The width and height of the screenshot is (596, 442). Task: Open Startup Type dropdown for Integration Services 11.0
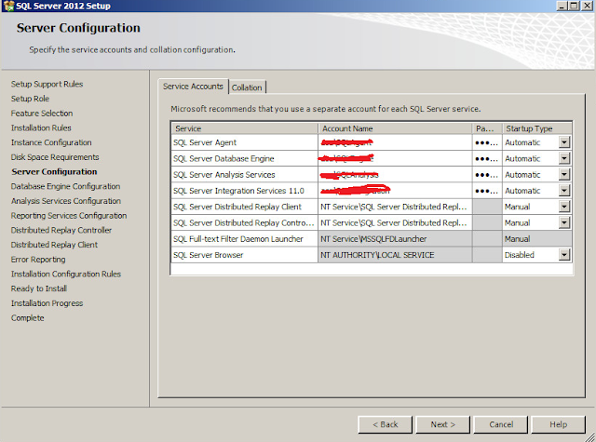(564, 191)
